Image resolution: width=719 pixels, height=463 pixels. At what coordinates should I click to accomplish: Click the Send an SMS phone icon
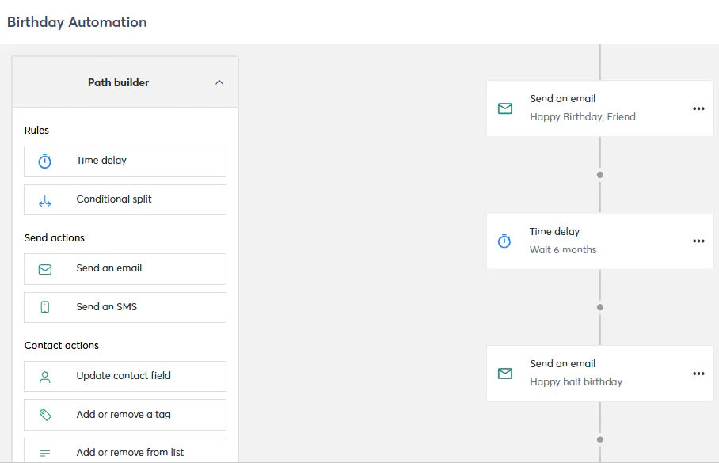pyautogui.click(x=45, y=307)
